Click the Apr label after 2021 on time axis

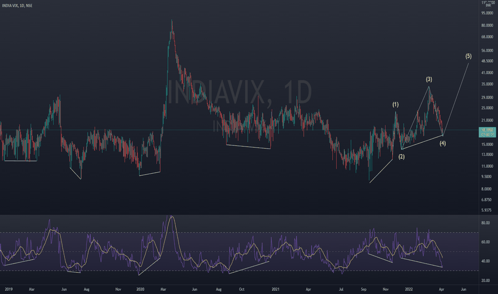(x=308, y=289)
